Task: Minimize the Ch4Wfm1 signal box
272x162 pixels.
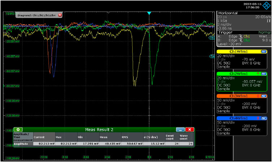Action: coord(264,118)
